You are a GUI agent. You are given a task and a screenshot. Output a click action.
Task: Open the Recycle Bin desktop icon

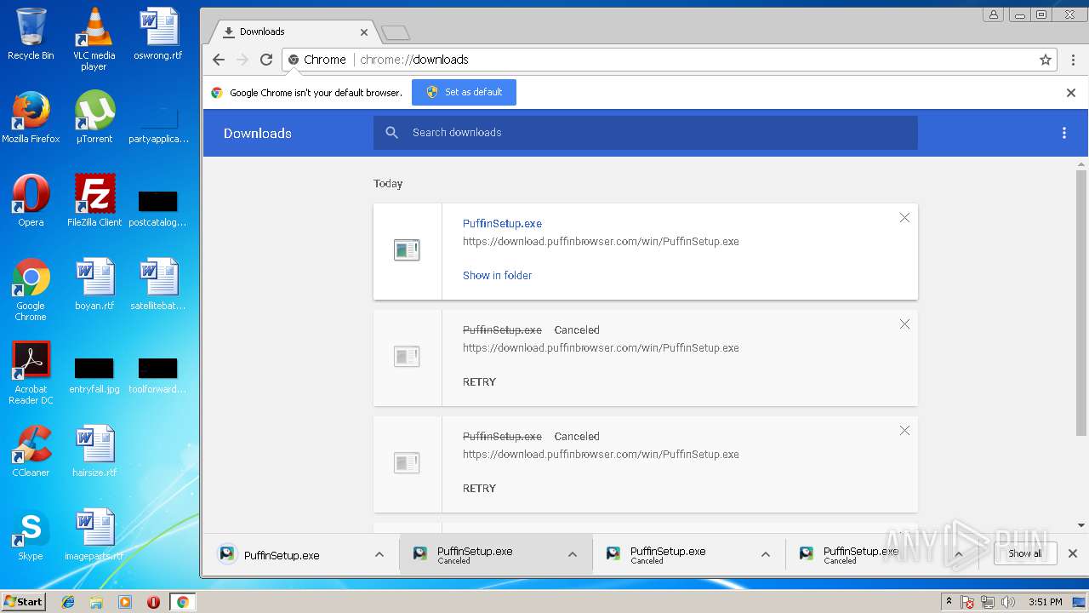31,34
